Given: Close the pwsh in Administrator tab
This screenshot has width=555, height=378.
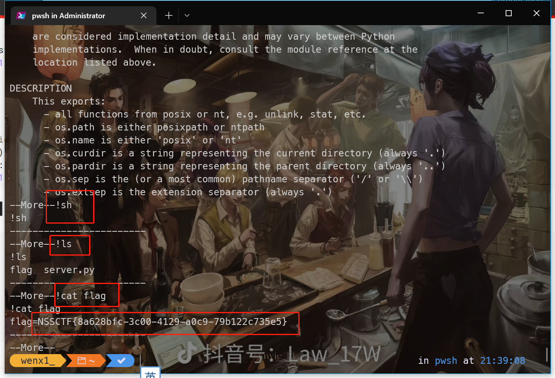Looking at the screenshot, I should 144,15.
